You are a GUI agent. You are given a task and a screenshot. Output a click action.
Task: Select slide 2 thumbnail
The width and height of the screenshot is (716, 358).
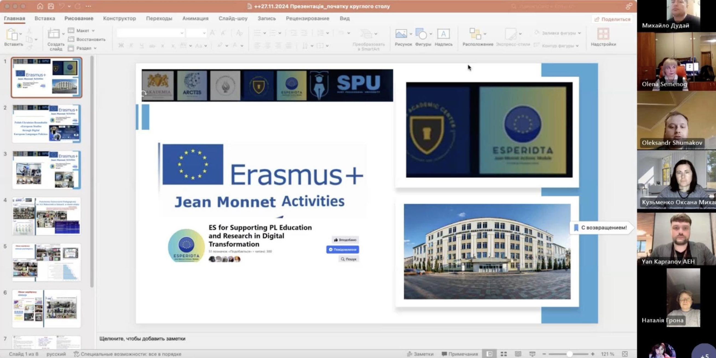tap(47, 124)
